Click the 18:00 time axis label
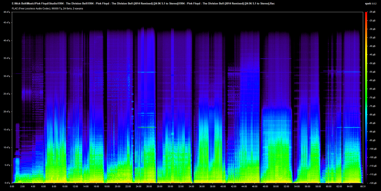381x191 pixels. 107,187
